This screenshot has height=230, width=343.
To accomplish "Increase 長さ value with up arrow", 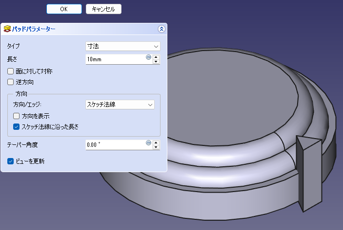I will pos(156,57).
